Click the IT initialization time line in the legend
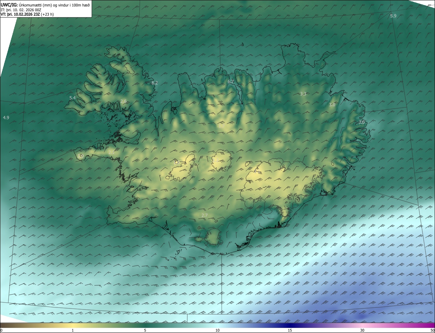Image resolution: width=435 pixels, height=333 pixels. pos(21,10)
